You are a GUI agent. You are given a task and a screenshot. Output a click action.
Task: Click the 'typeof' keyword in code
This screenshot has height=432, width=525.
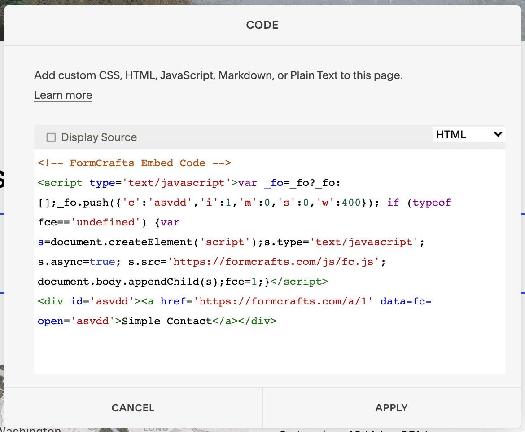(432, 203)
